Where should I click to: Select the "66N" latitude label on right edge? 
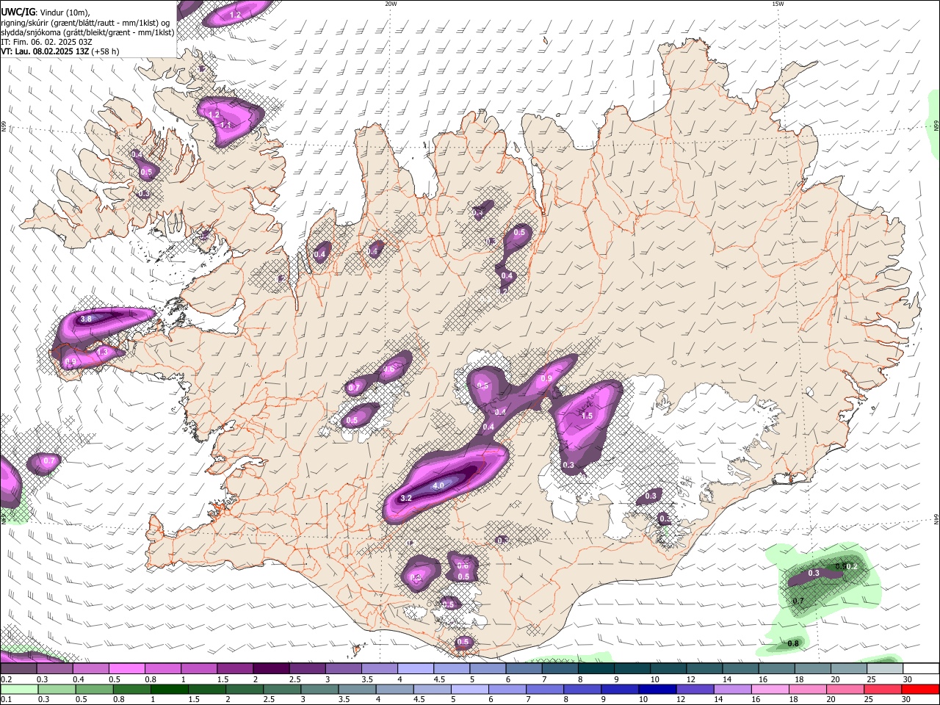point(936,126)
